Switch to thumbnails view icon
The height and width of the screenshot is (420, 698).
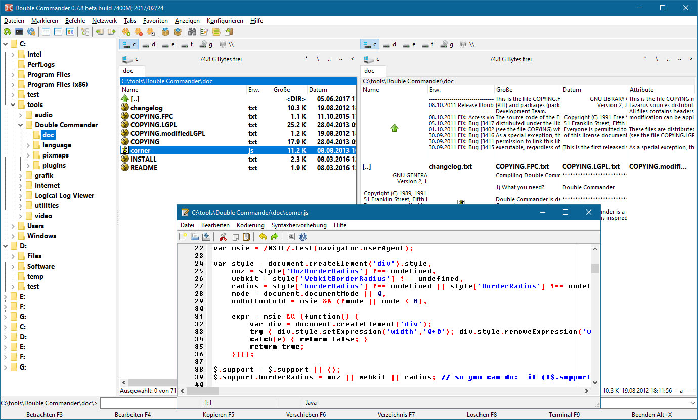[70, 32]
